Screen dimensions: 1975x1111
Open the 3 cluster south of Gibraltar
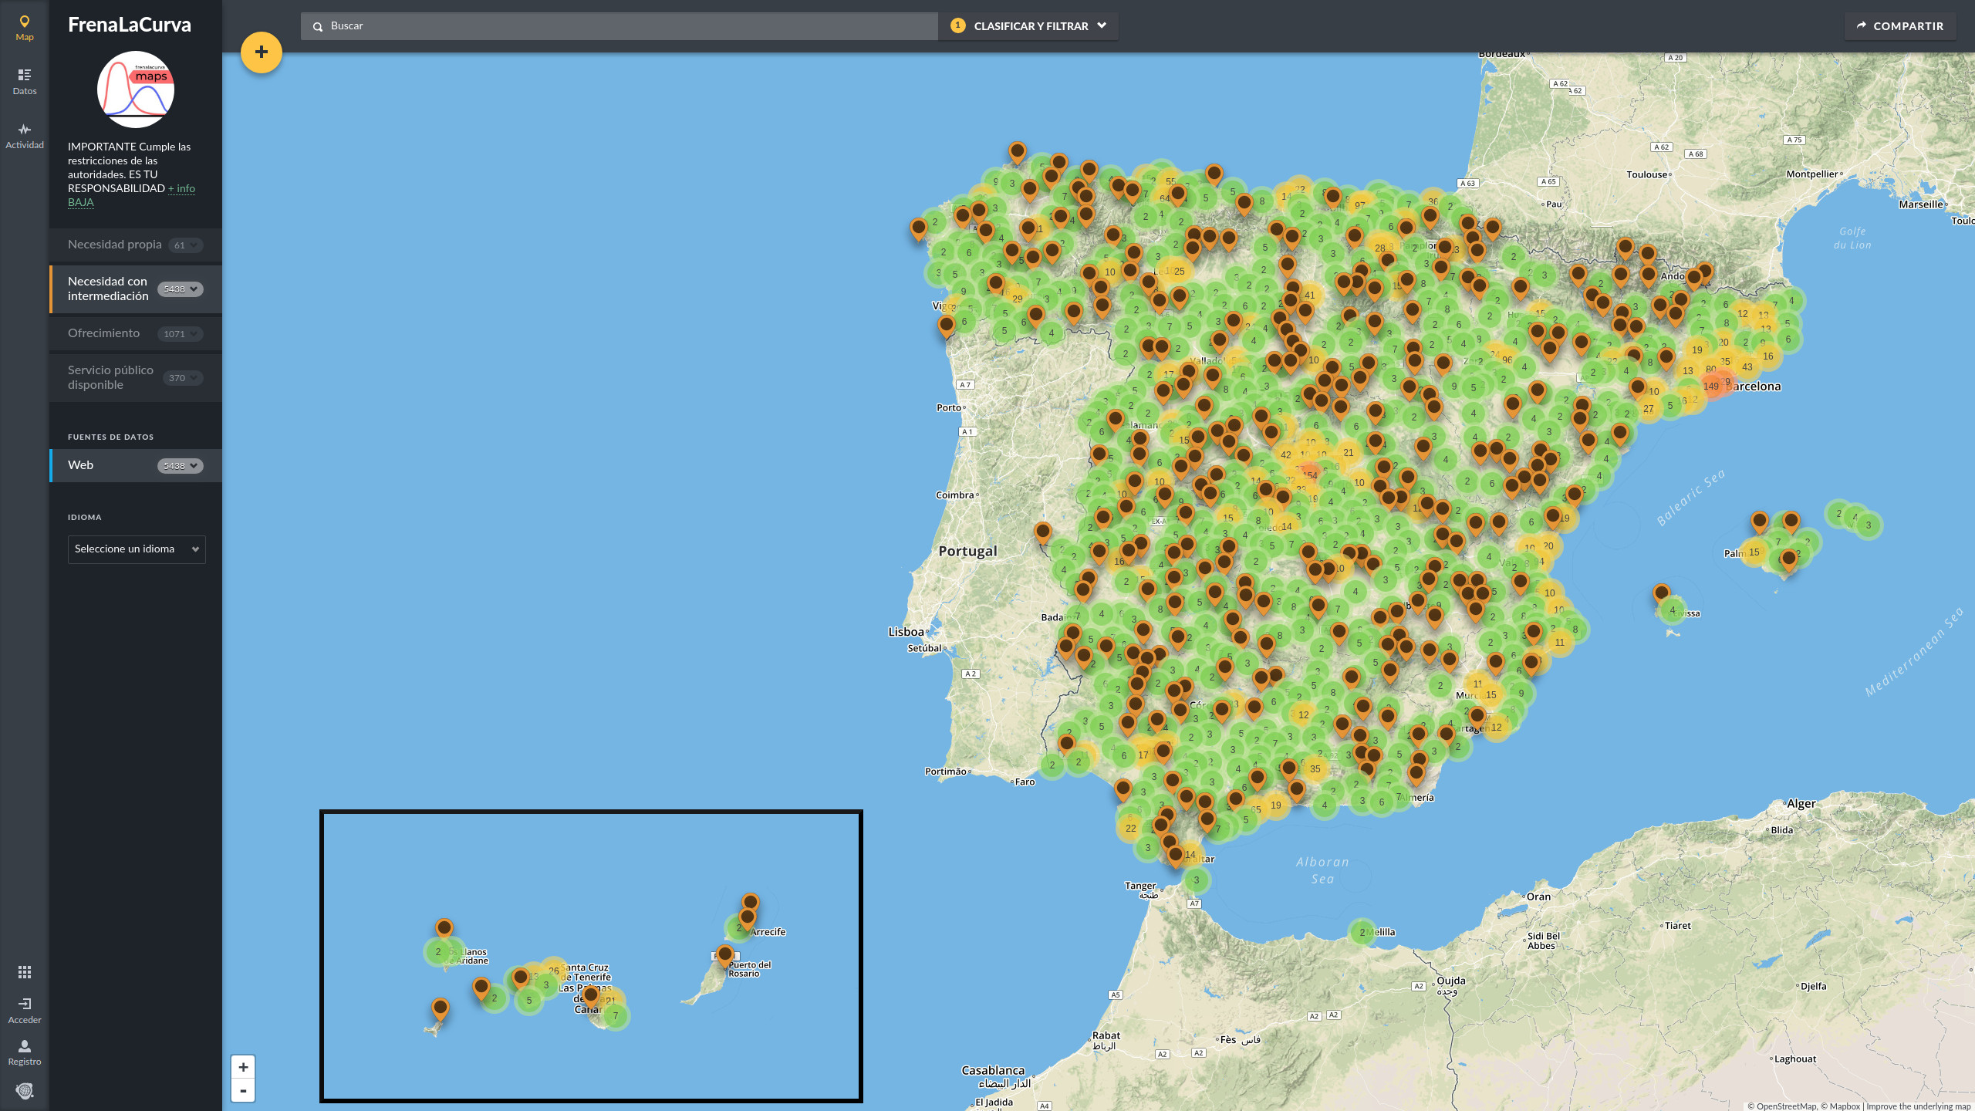tap(1197, 880)
